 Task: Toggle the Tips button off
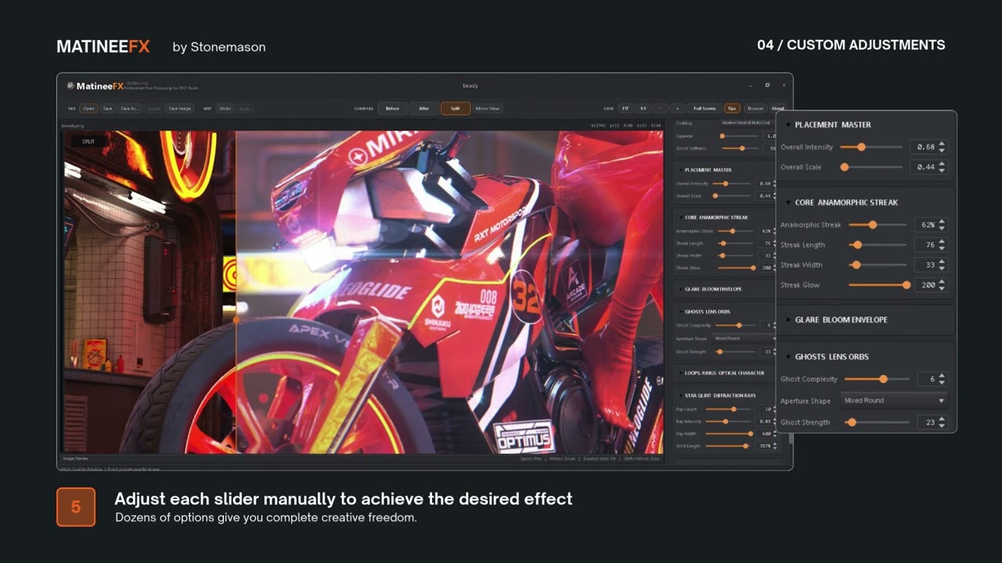click(732, 109)
